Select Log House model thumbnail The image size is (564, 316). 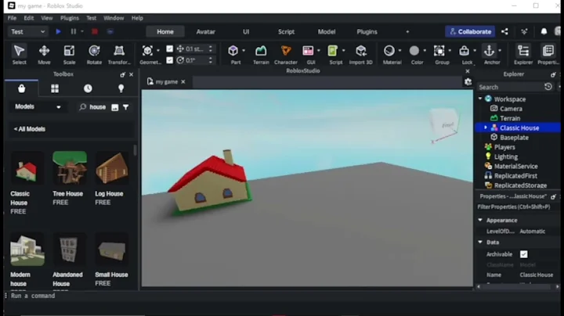111,168
